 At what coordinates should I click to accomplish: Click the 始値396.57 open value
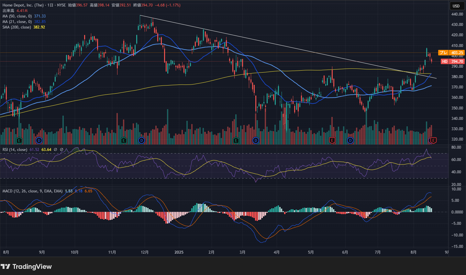pos(78,5)
